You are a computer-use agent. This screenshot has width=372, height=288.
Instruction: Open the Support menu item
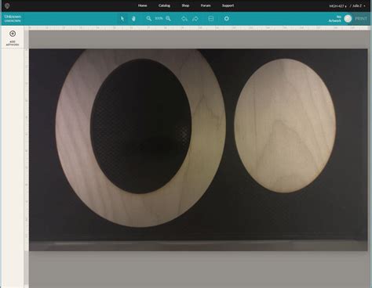[228, 5]
